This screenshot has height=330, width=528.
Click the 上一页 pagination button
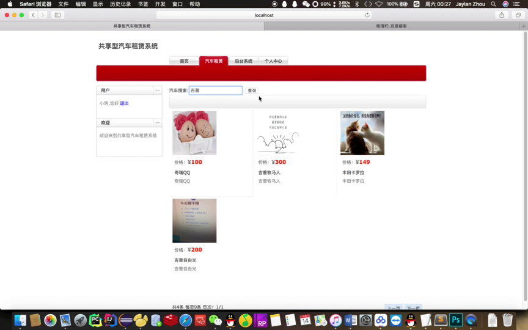[x=394, y=308]
